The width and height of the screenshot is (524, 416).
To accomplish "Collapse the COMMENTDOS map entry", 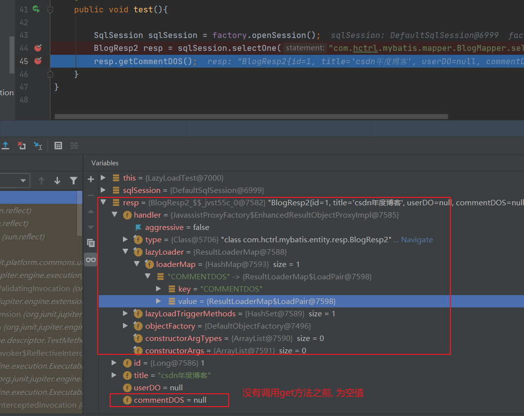I will (x=148, y=276).
